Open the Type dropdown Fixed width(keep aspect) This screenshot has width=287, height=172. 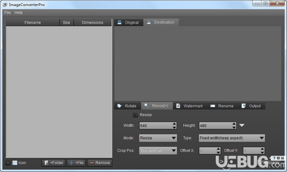232,138
